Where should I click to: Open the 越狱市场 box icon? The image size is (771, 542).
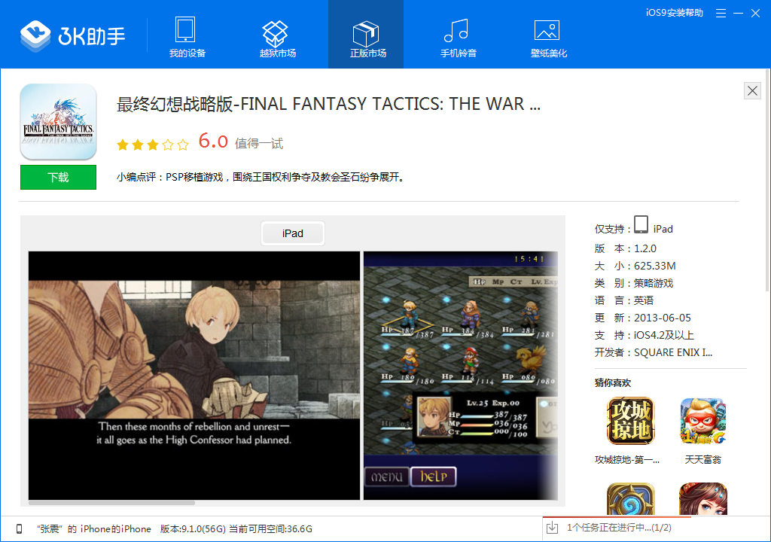click(275, 33)
